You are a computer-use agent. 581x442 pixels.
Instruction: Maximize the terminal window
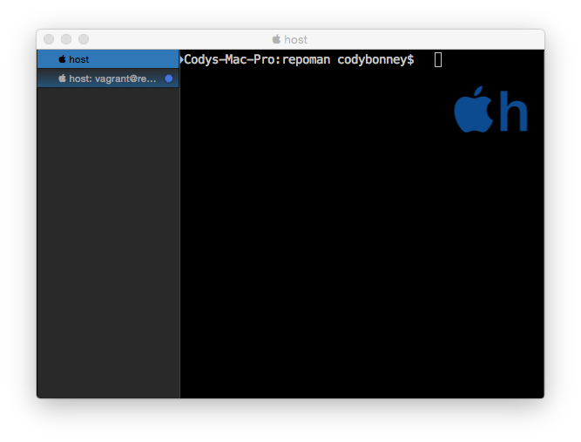84,39
